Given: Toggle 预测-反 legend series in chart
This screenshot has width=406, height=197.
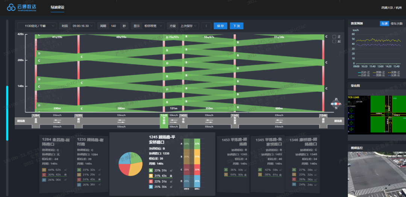Looking at the screenshot, I should tap(378, 75).
